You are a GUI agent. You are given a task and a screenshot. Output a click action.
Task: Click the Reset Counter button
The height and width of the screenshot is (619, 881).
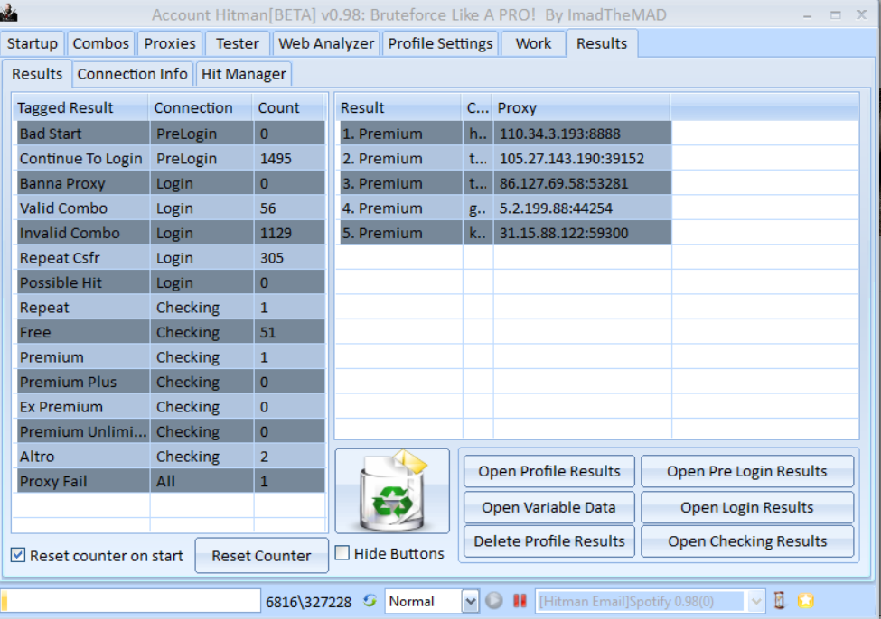click(261, 556)
